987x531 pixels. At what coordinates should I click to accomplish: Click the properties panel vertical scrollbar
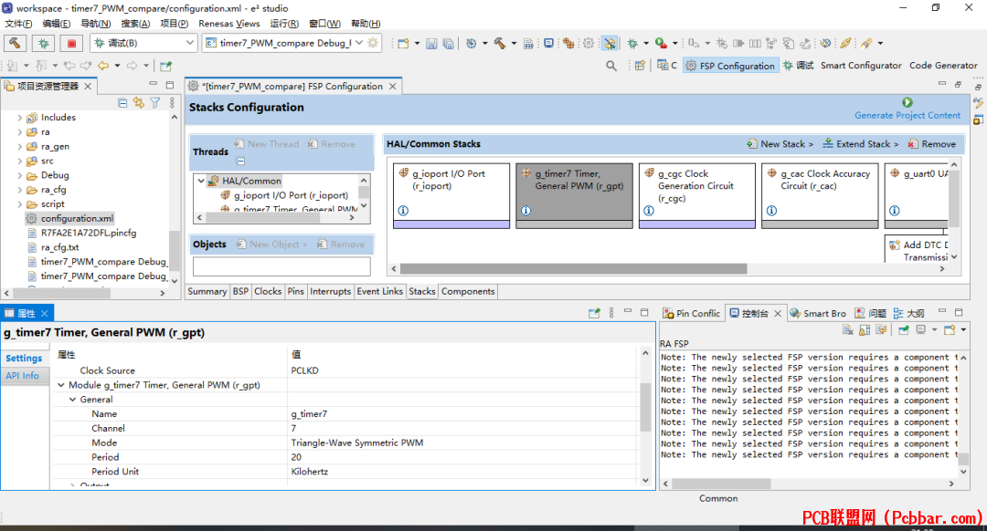(x=645, y=407)
